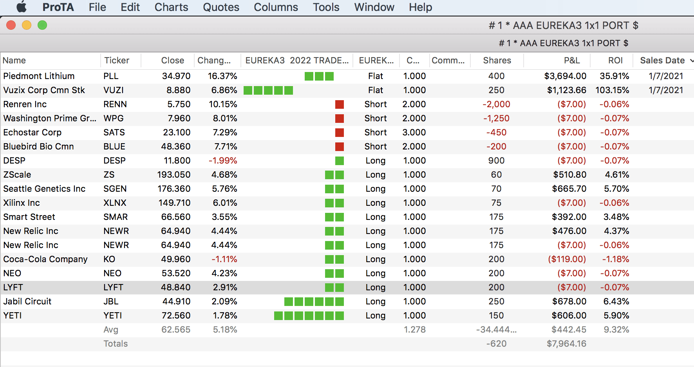Viewport: 694px width, 367px height.
Task: Close the portfolio window with red button
Action: (11, 25)
